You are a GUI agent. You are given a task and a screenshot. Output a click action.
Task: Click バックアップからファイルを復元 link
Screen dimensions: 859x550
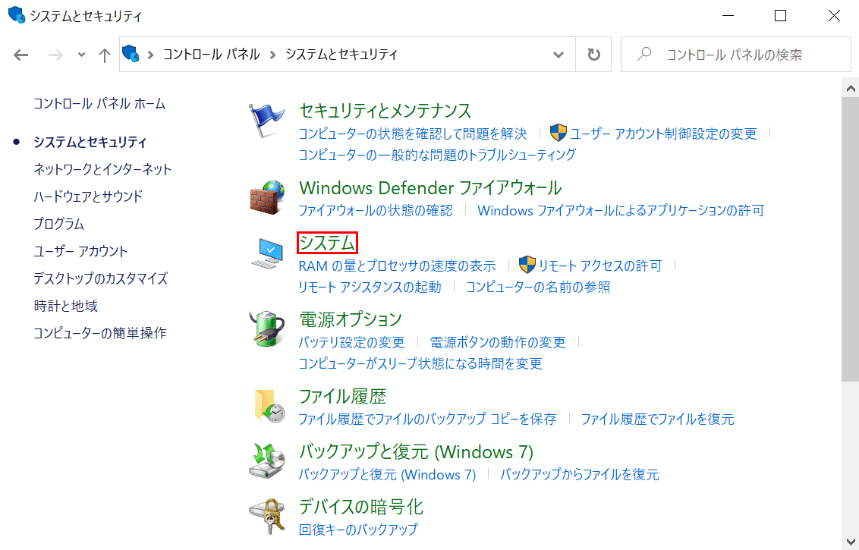[580, 474]
